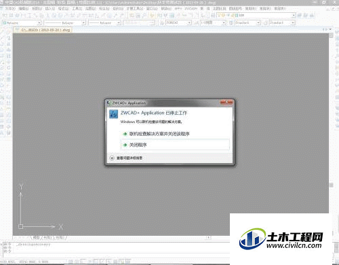Open the text style dropdown left of scale
This screenshot has width=339, height=265.
coord(179,23)
